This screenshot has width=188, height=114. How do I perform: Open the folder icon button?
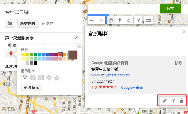click(x=10, y=24)
